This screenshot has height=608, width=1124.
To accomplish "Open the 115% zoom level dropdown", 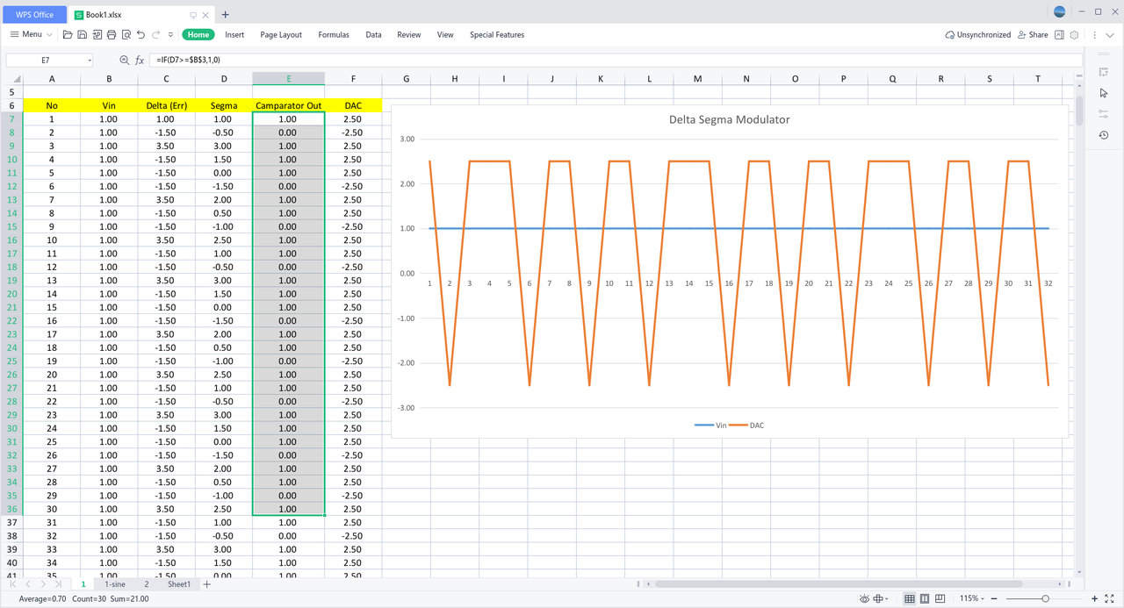I will 973,598.
